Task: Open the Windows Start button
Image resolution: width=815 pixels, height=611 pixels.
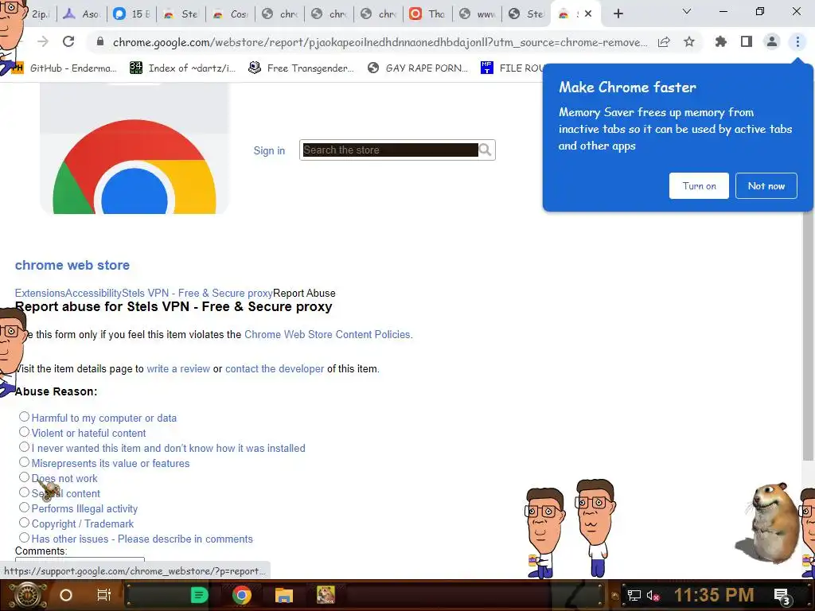Action: (26, 595)
